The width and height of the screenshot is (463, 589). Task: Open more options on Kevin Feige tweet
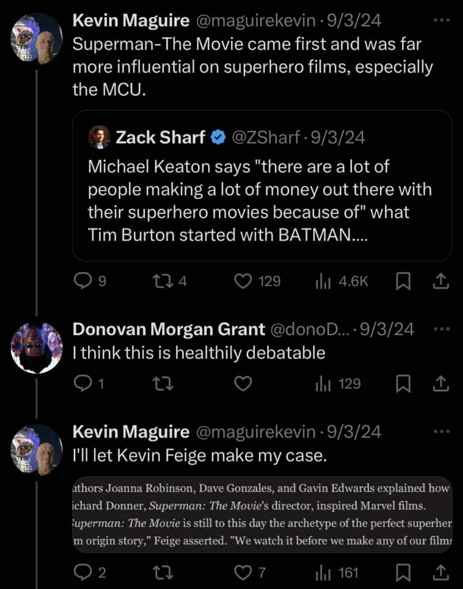tap(440, 431)
